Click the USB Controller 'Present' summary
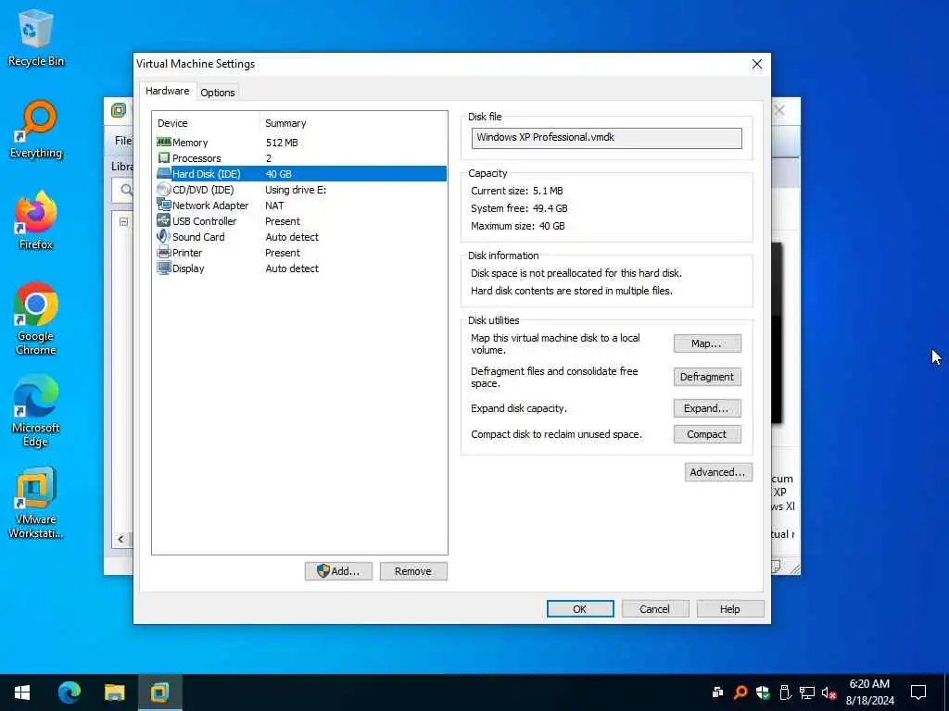 point(282,221)
